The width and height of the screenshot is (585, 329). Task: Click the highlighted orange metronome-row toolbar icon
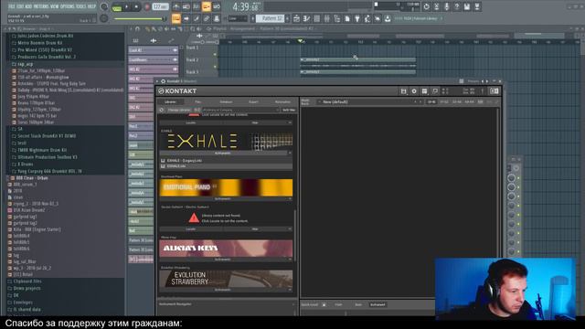(x=206, y=6)
